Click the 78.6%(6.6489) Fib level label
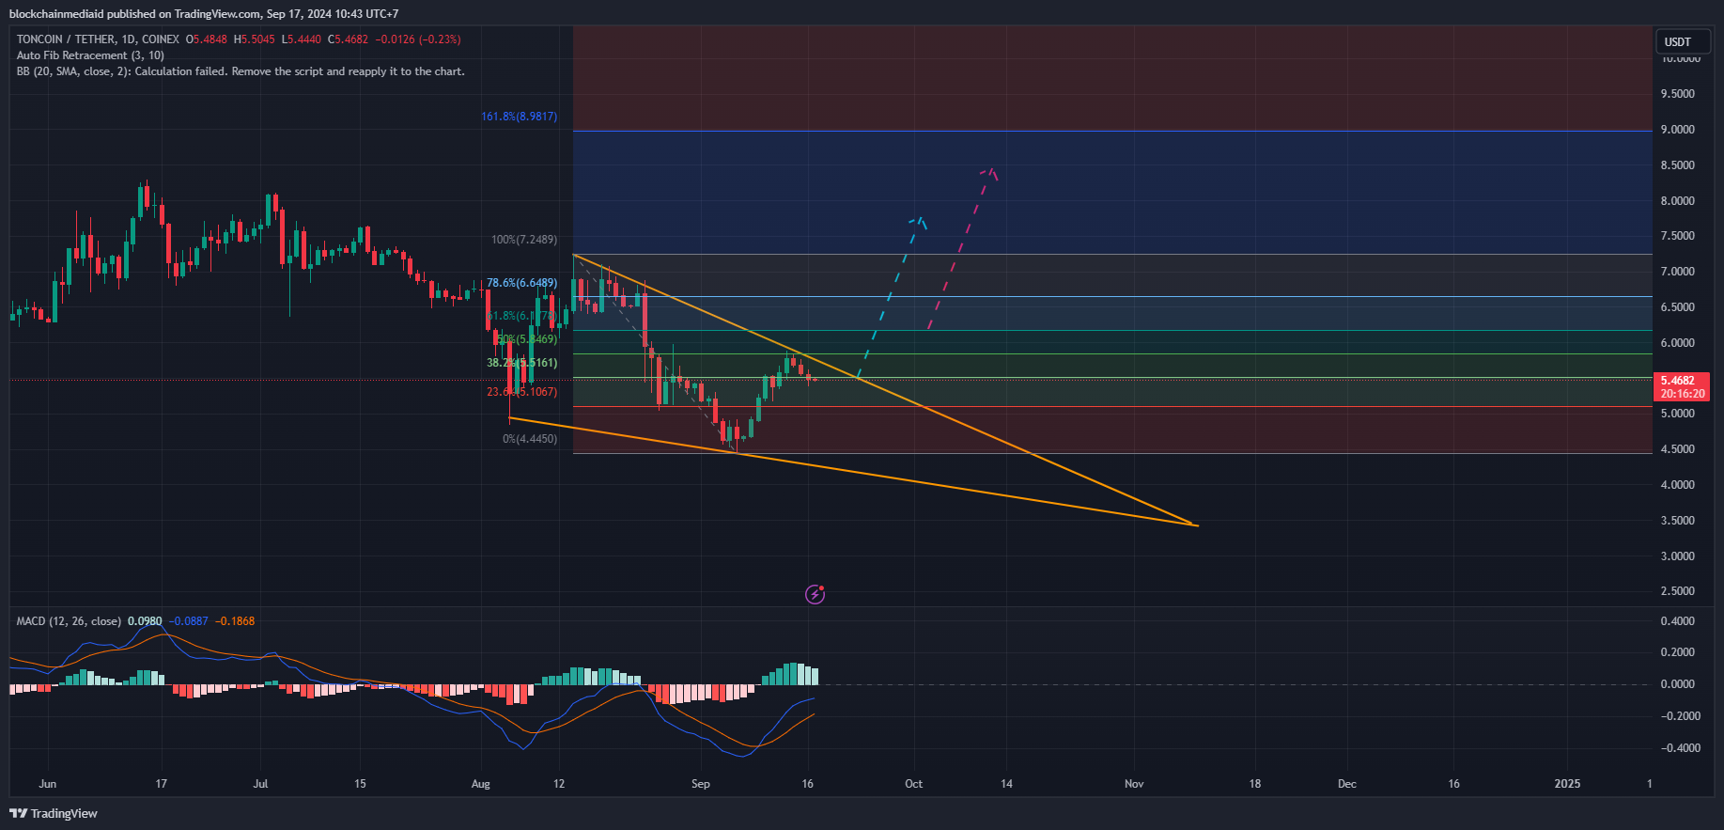The height and width of the screenshot is (830, 1724). 521,283
